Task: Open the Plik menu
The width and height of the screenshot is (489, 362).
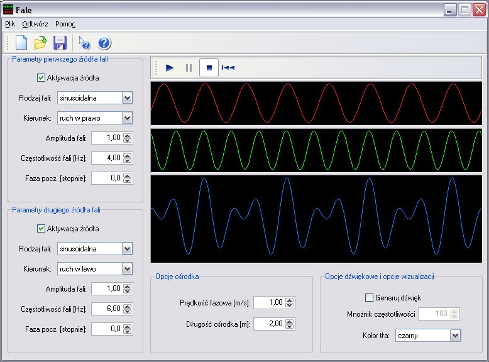Action: 10,24
